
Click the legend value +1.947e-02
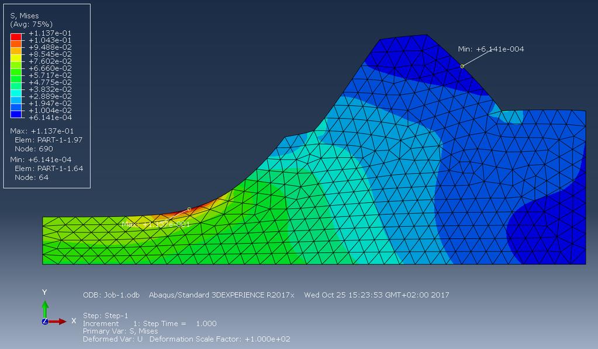50,103
